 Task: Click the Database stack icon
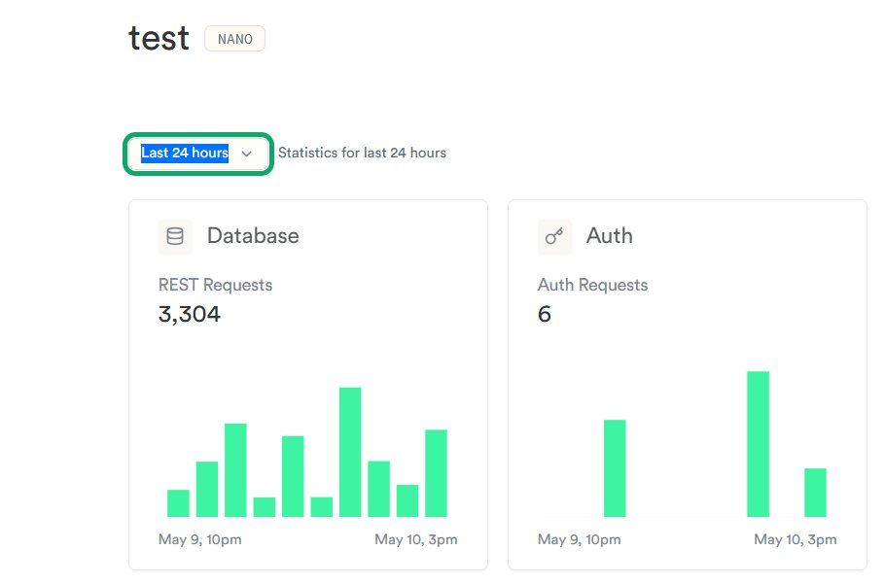click(175, 236)
